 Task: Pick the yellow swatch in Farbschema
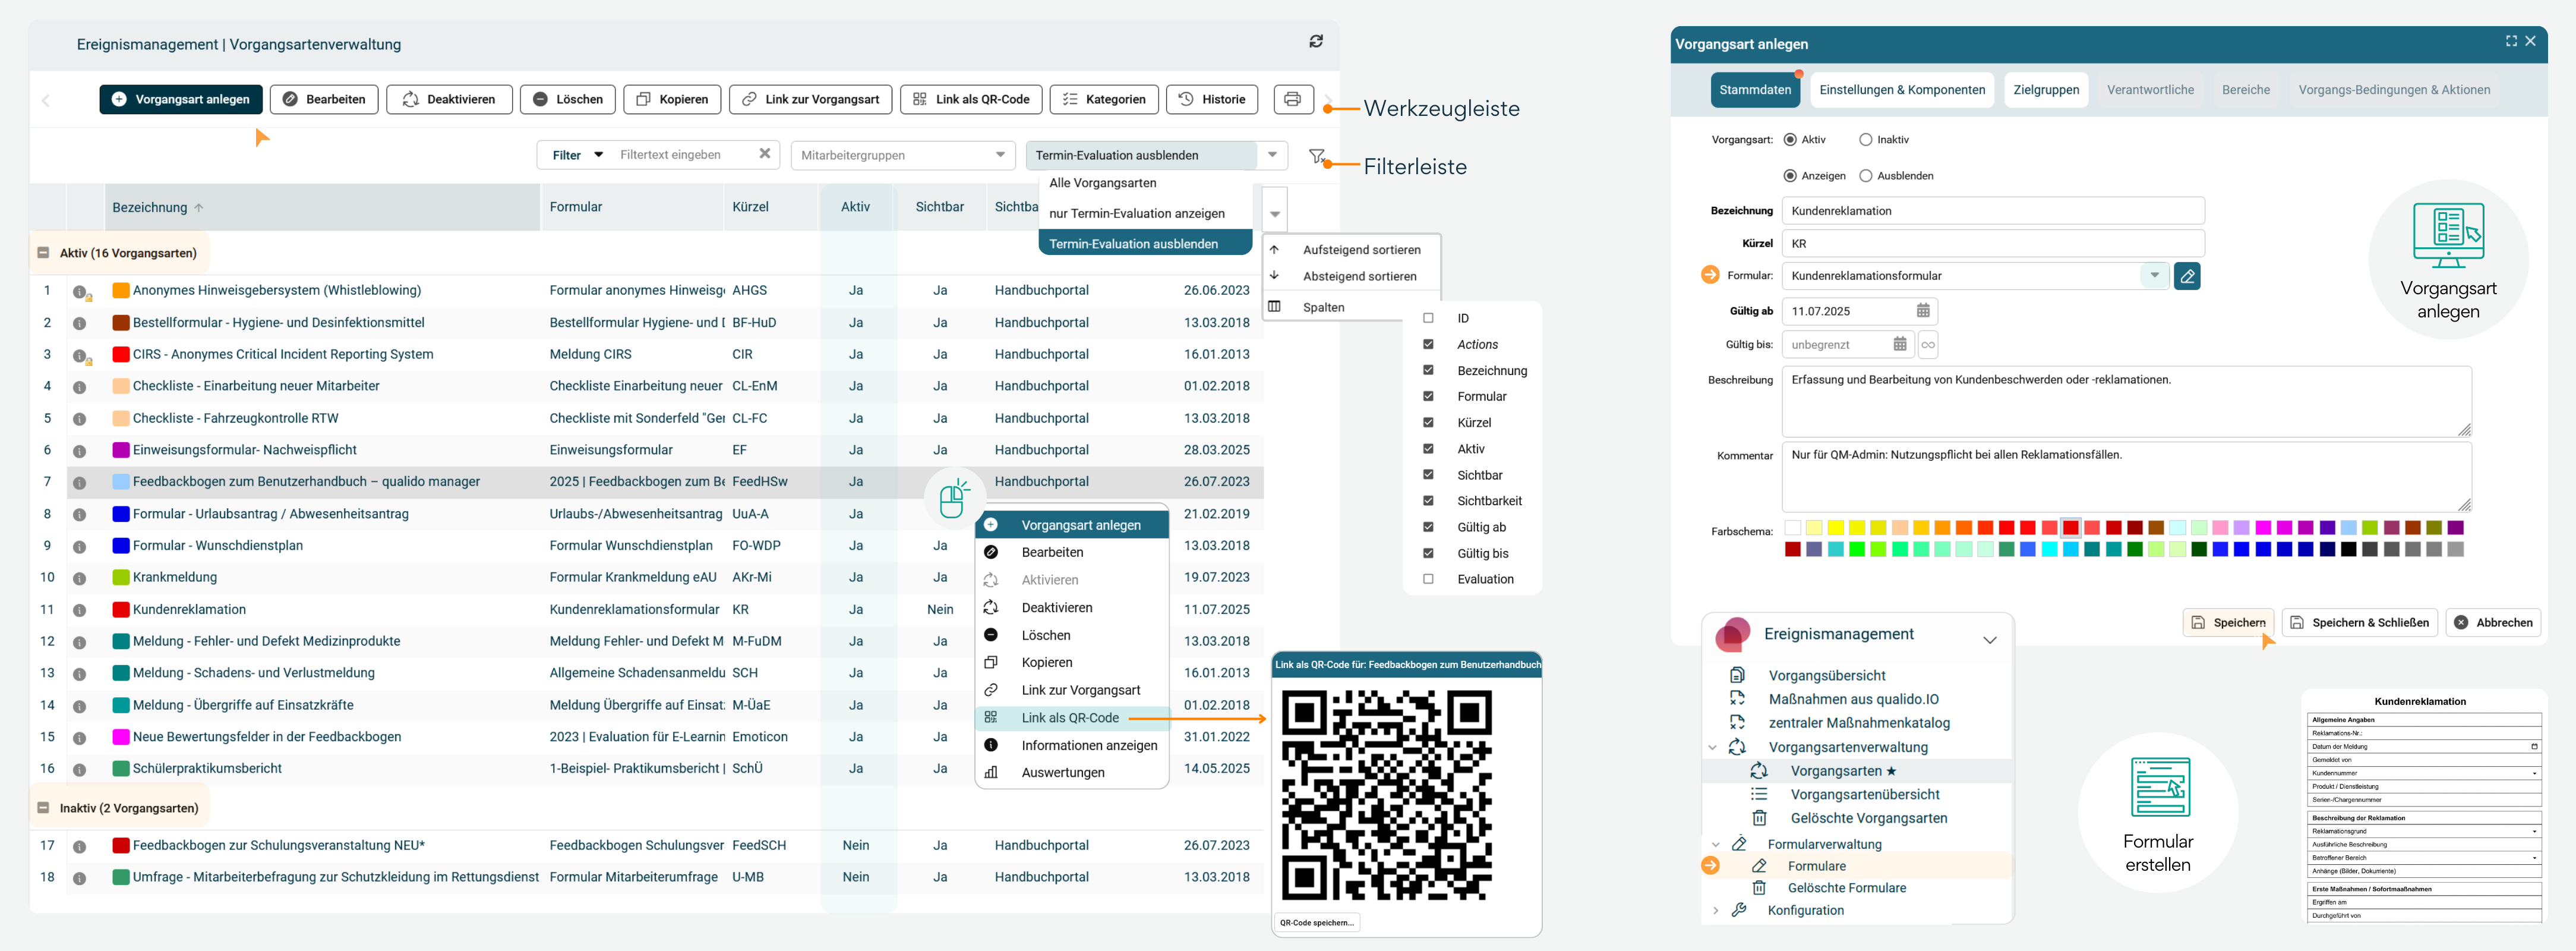(1835, 528)
